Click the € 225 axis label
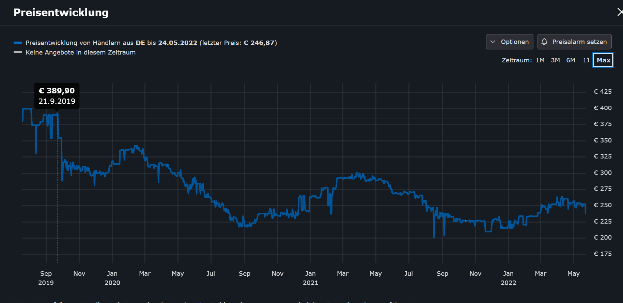This screenshot has height=303, width=623. pos(603,222)
